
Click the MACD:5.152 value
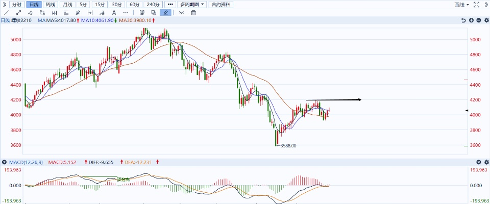[63, 162]
